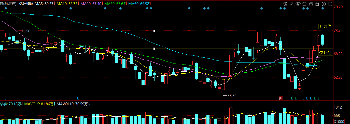Open the 日线(复权) period selector

pyautogui.click(x=8, y=4)
